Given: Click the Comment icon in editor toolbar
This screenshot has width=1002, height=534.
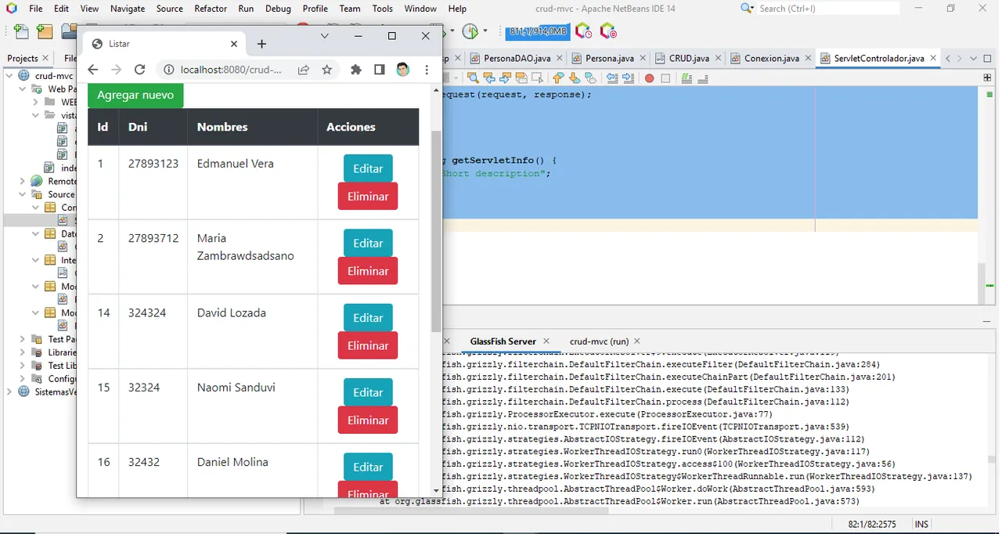Looking at the screenshot, I should [687, 78].
